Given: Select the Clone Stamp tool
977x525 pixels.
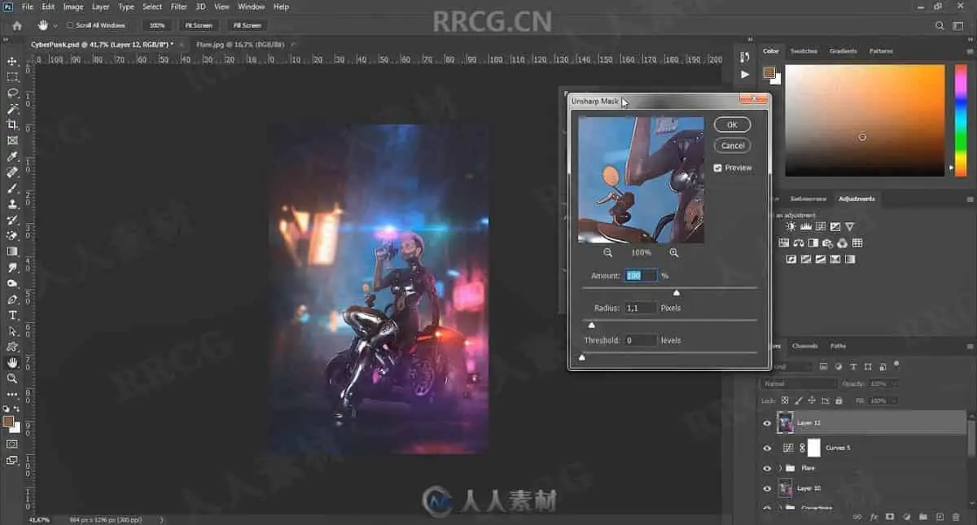Looking at the screenshot, I should pyautogui.click(x=12, y=203).
